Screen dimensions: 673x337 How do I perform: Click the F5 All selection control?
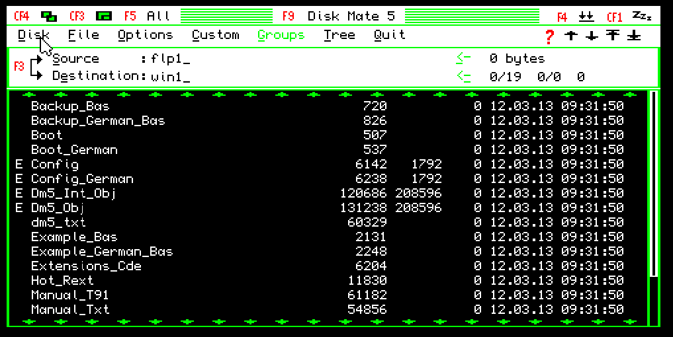(x=147, y=17)
